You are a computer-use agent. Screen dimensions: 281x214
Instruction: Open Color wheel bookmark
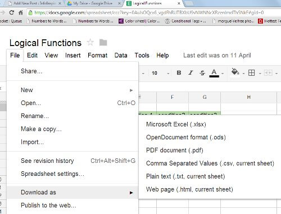139,21
